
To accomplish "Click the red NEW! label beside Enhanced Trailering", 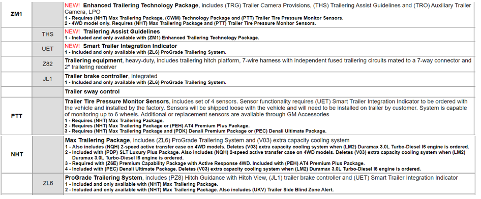I will 72,6.
